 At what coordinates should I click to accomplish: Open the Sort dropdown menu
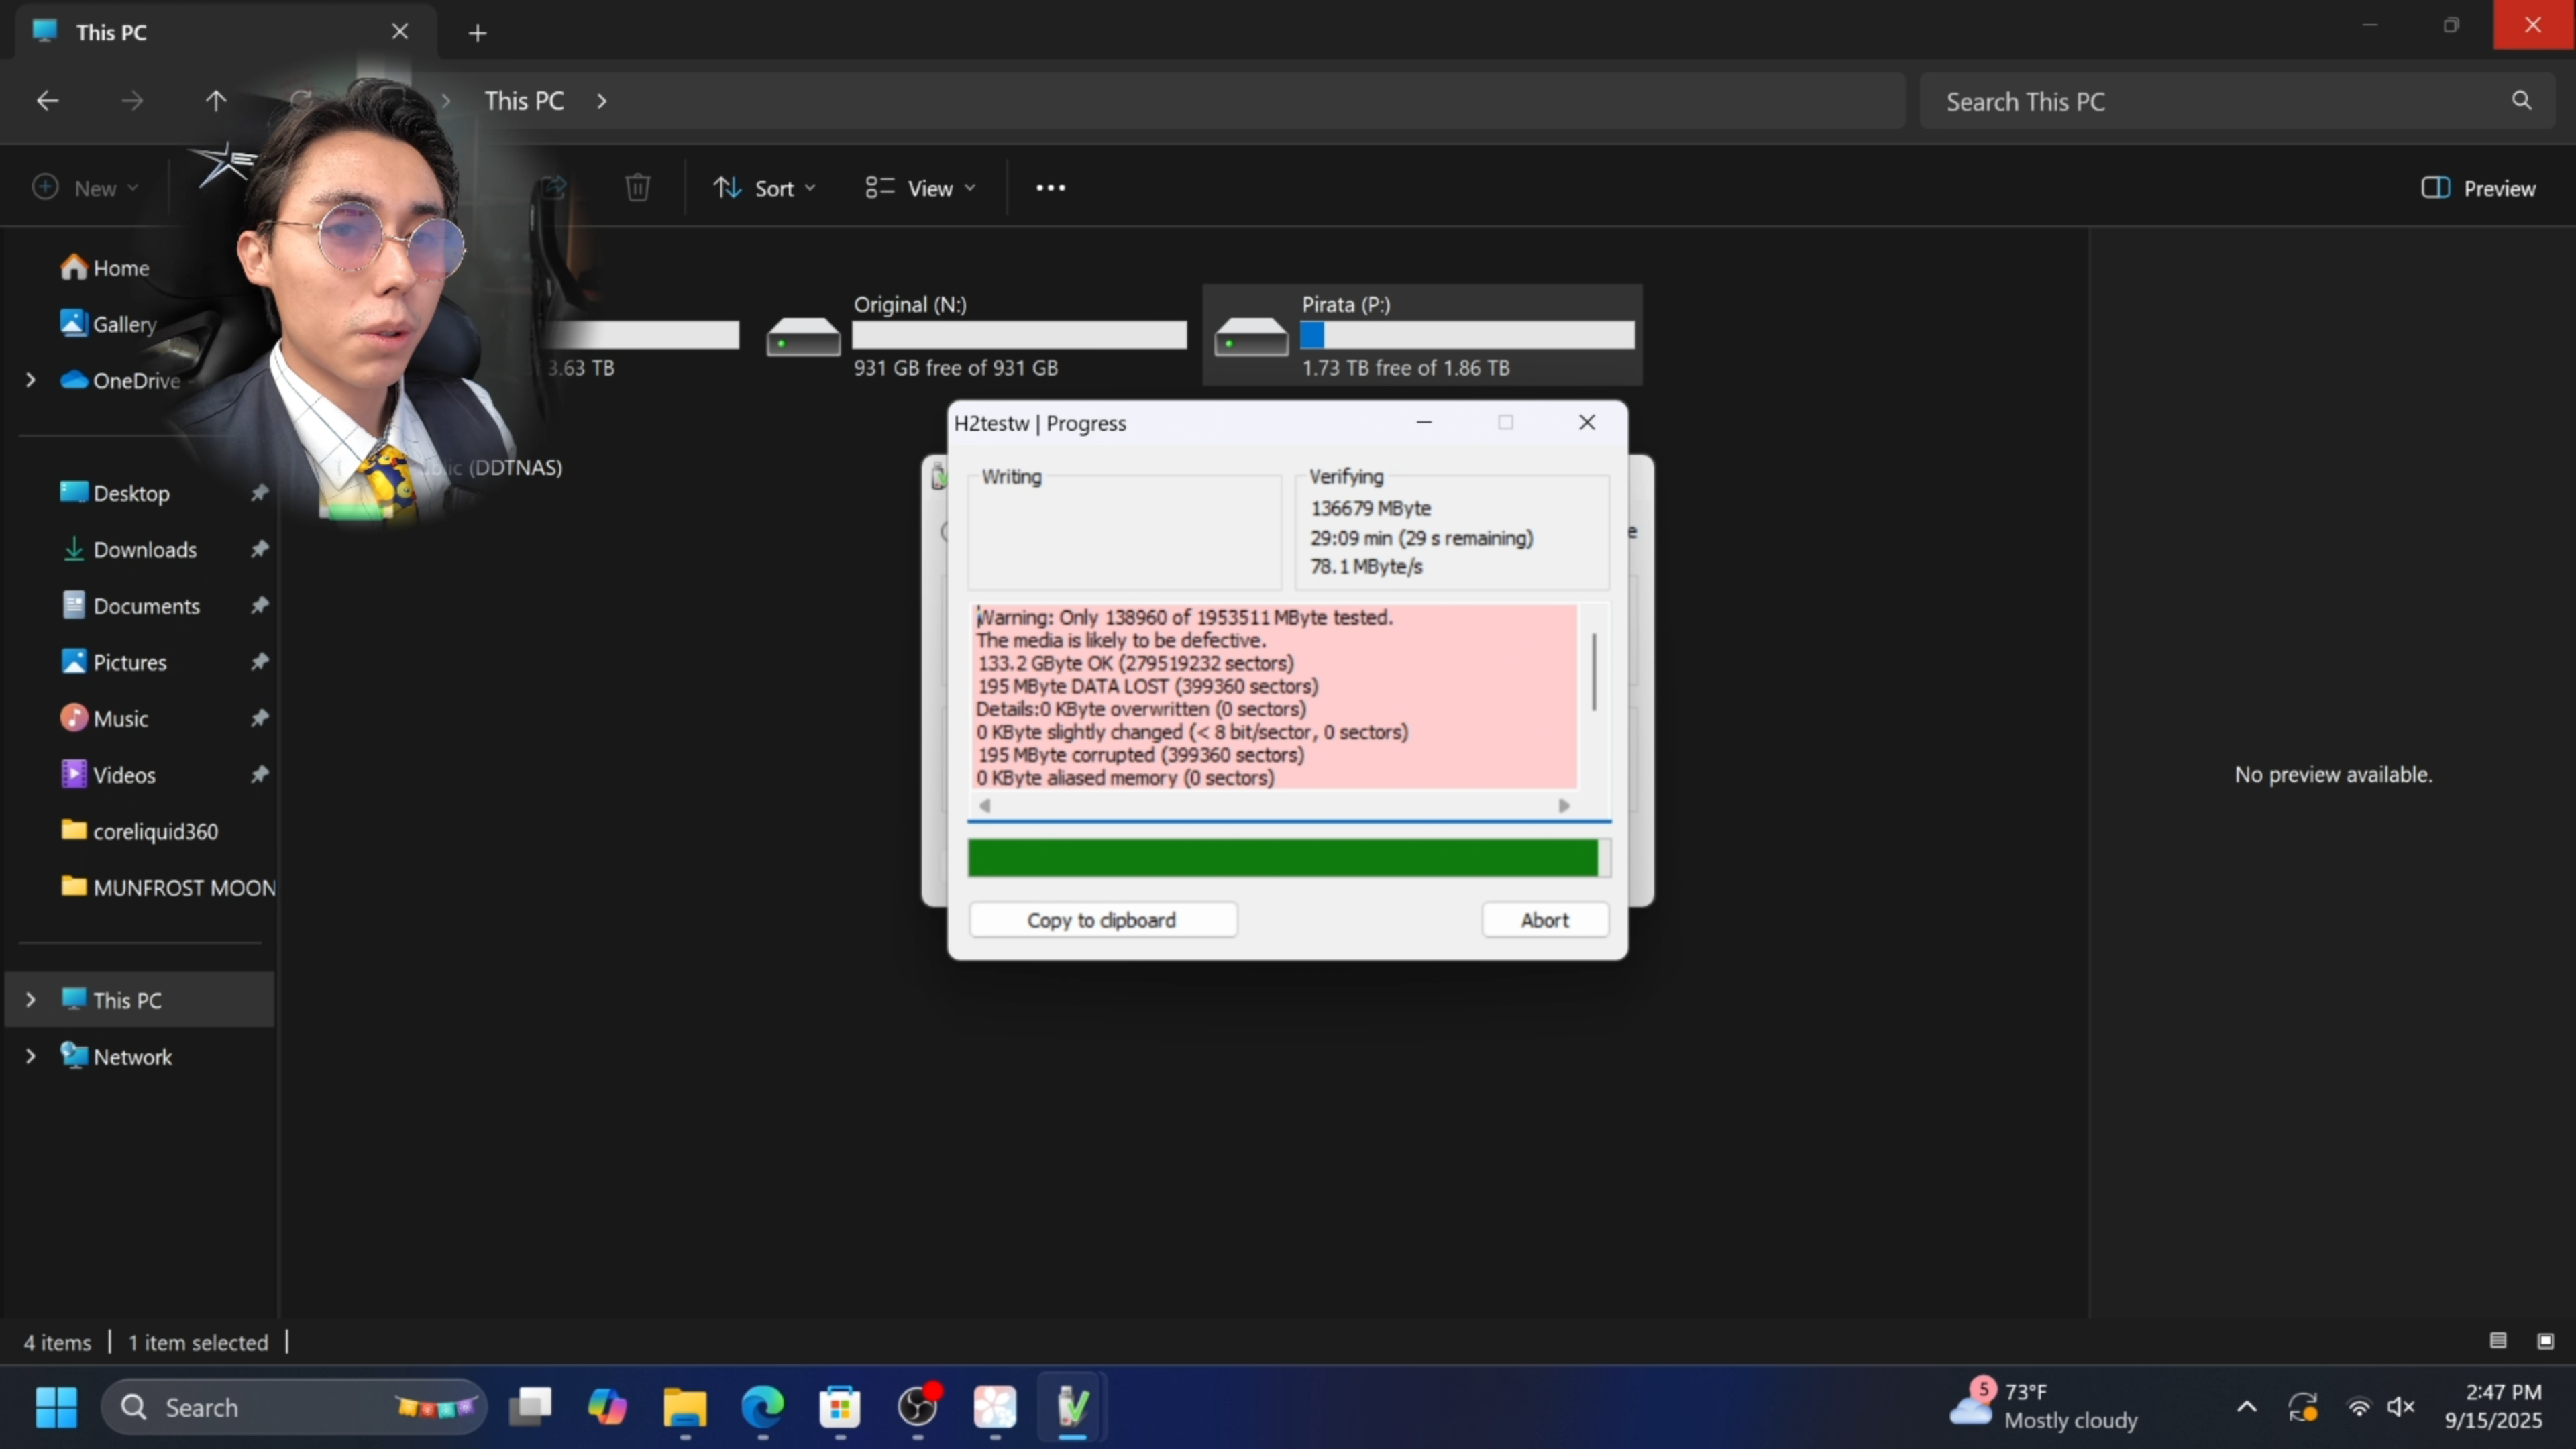coord(765,188)
